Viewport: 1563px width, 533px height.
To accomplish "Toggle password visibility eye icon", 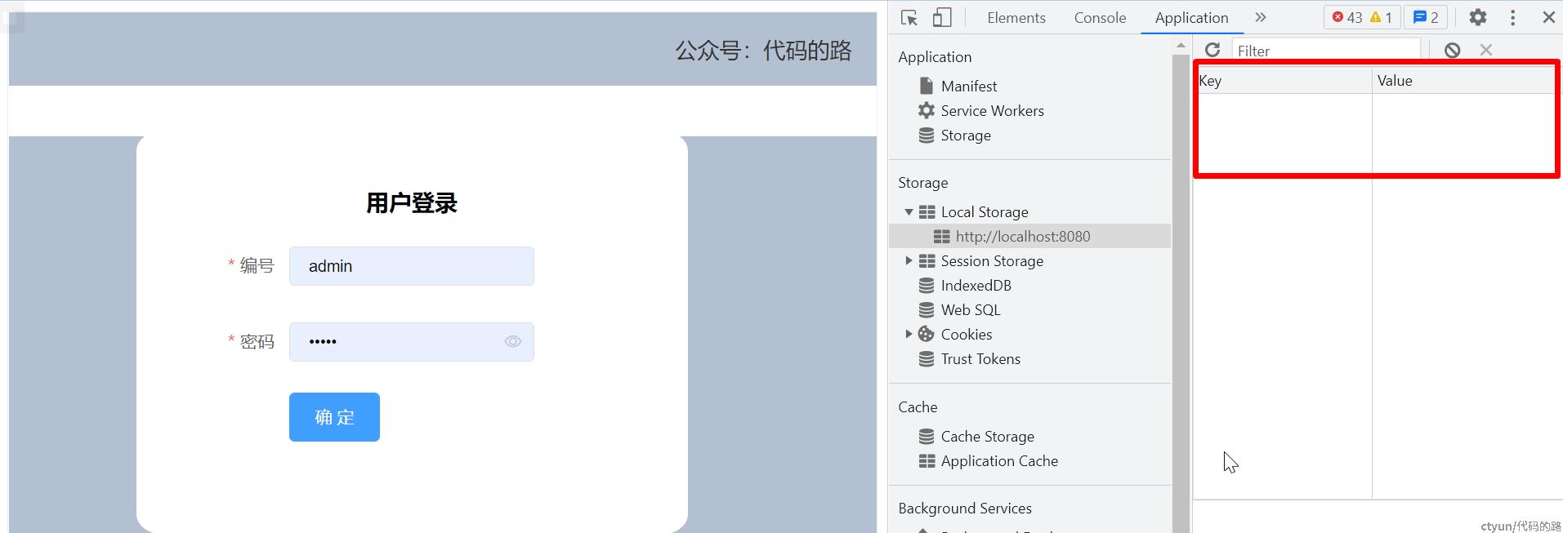I will (512, 342).
